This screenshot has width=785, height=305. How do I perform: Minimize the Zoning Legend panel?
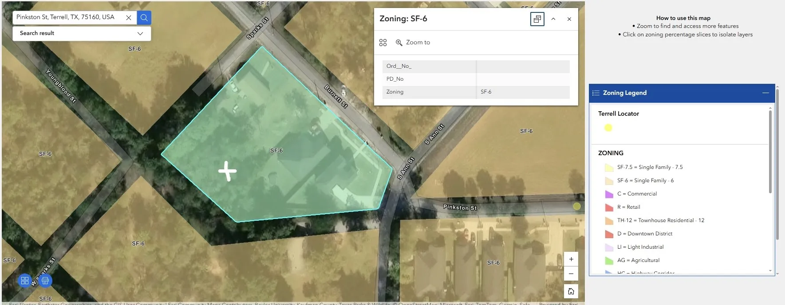tap(765, 93)
